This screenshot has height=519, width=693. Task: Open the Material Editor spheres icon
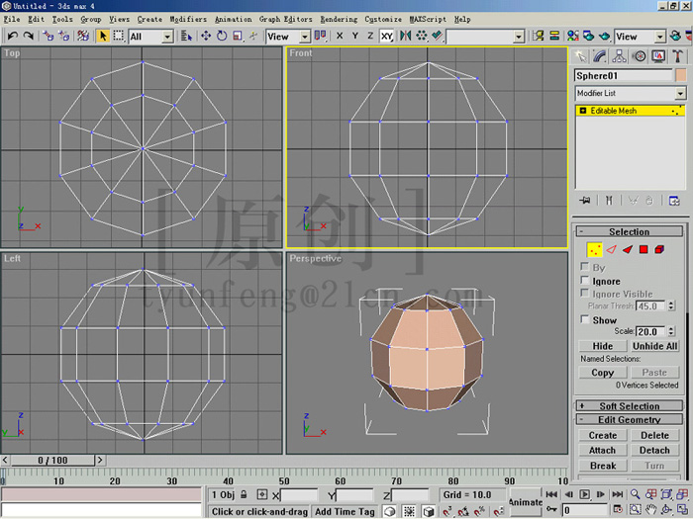click(573, 36)
